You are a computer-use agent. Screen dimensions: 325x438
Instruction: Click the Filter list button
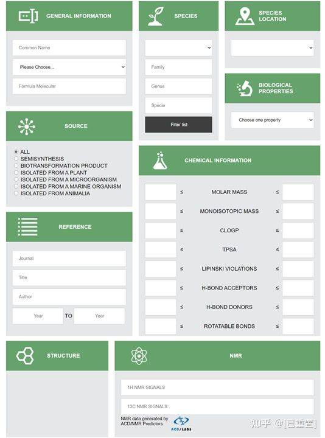click(x=178, y=125)
